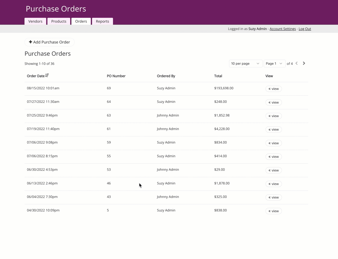Image resolution: width=338 pixels, height=259 pixels.
Task: Click the Log Out link
Action: [305, 29]
